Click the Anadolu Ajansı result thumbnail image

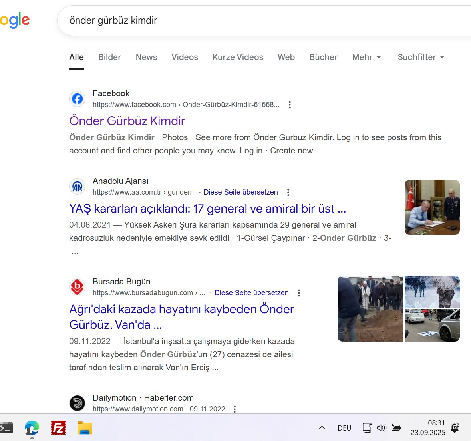coord(432,207)
